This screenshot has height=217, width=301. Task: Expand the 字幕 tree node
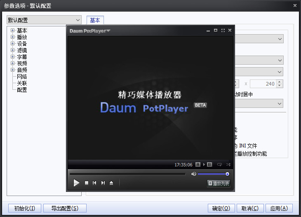click(x=12, y=57)
